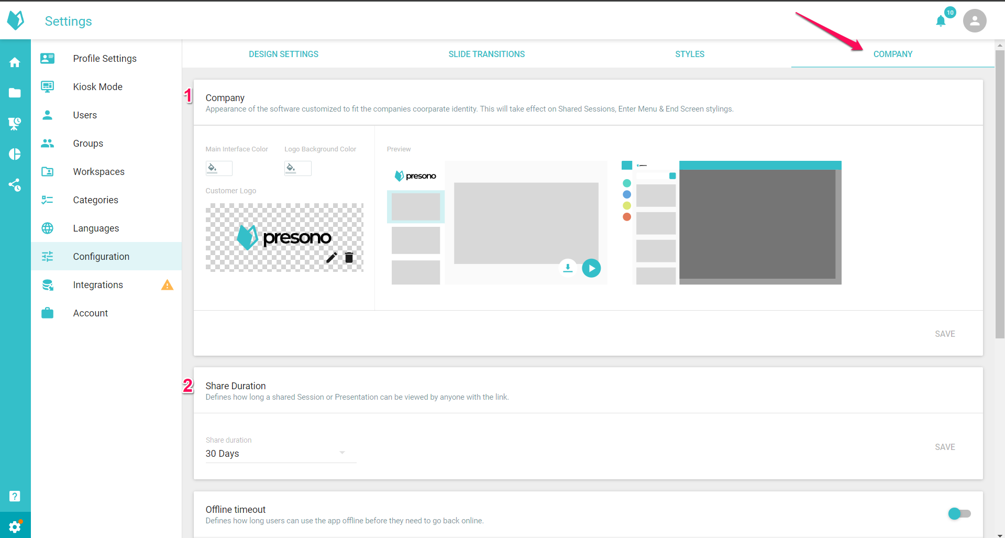Click the orange color dot in the preview

pyautogui.click(x=627, y=217)
